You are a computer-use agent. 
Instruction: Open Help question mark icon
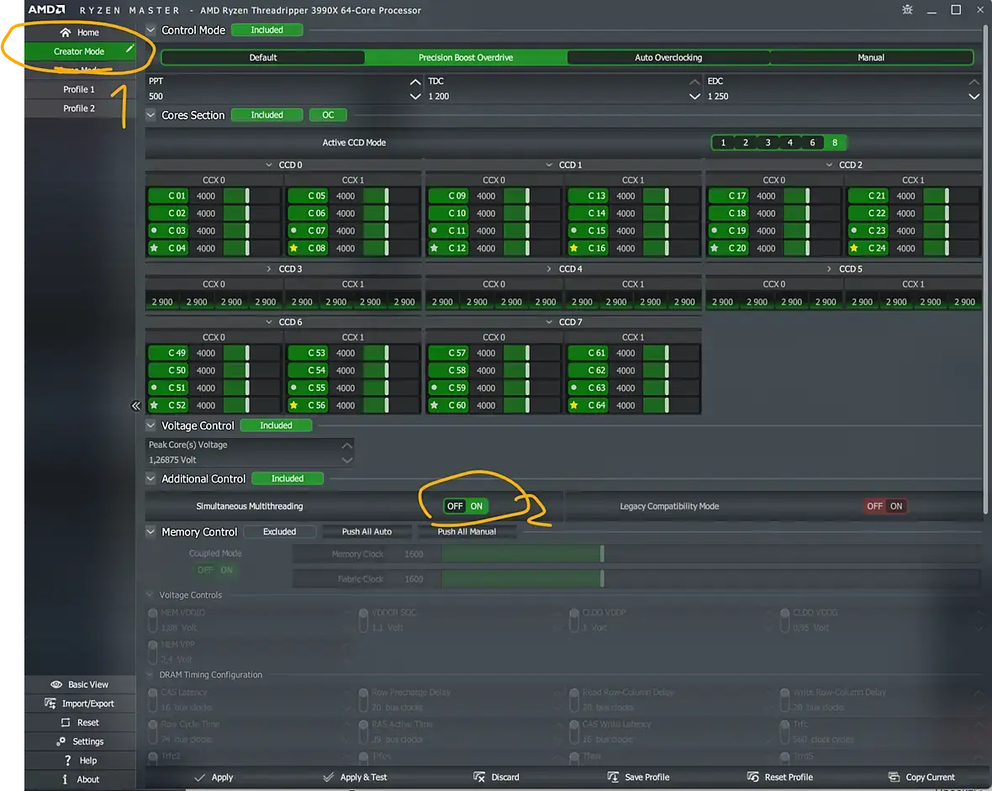pyautogui.click(x=68, y=760)
